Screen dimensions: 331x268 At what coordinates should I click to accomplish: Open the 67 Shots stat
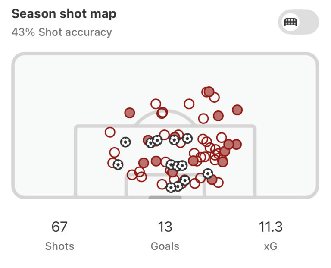[x=59, y=235]
